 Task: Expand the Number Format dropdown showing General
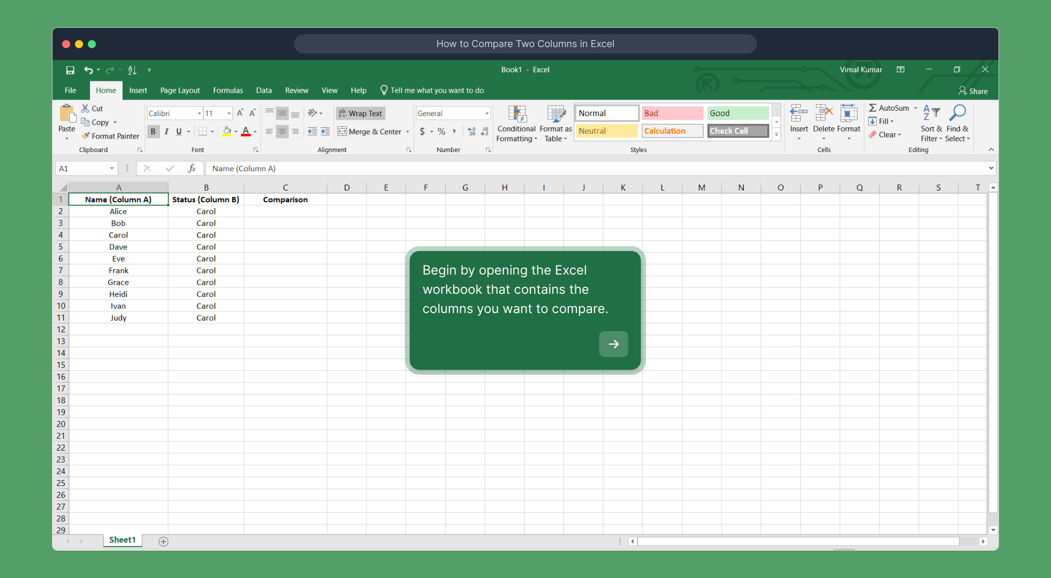(486, 113)
